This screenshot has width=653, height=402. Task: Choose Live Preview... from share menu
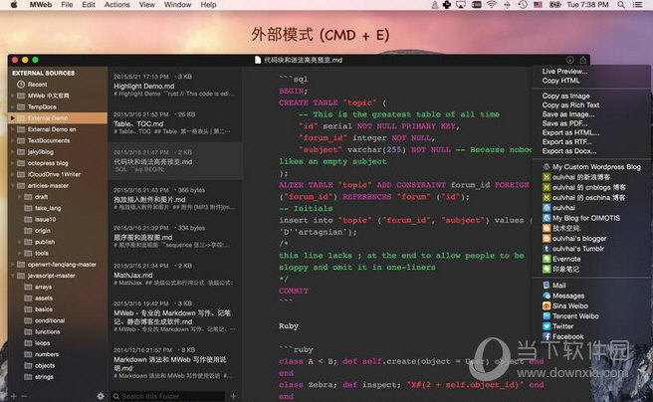pyautogui.click(x=564, y=72)
